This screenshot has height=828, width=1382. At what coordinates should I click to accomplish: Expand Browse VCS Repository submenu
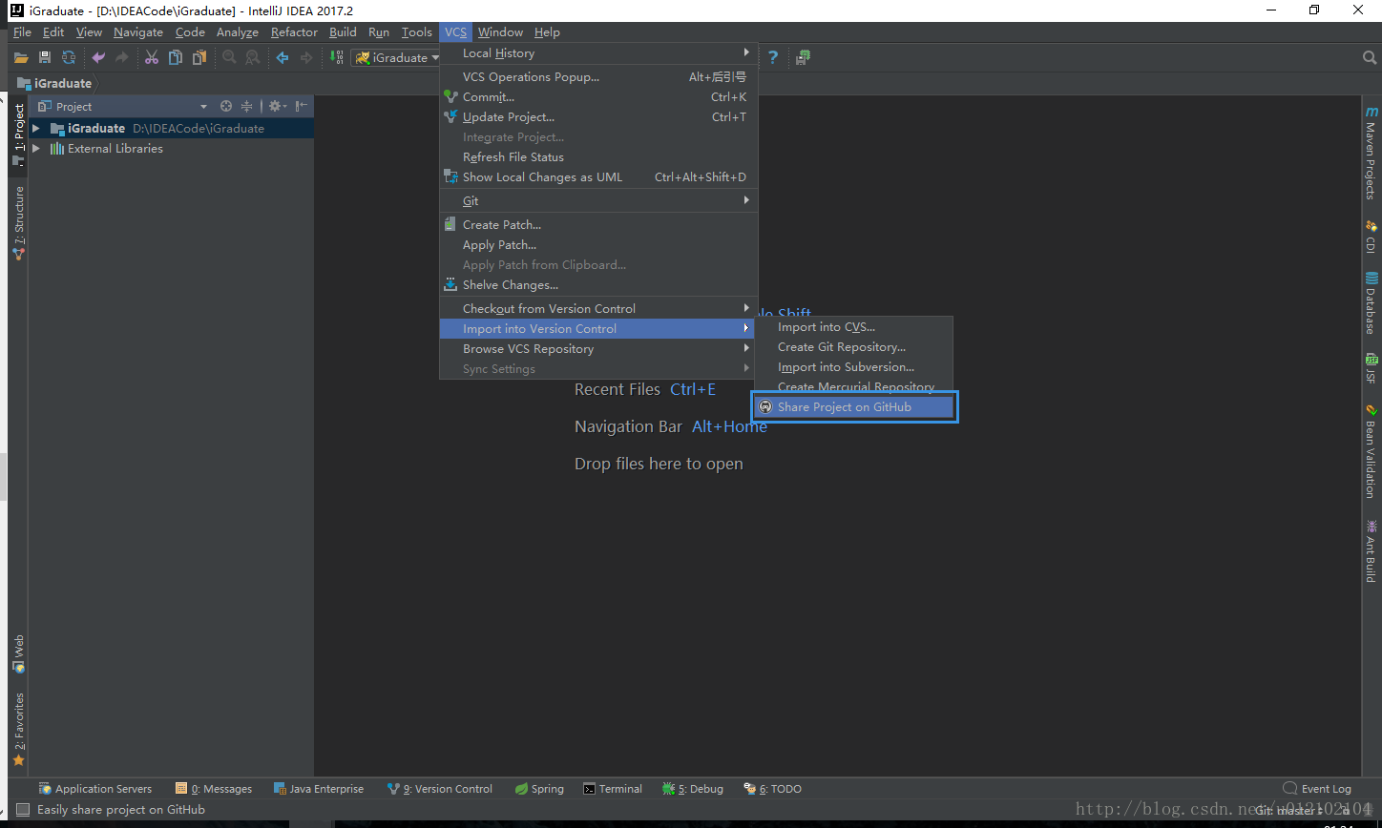(x=598, y=348)
